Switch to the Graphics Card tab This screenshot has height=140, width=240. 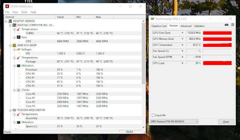[x=159, y=26]
